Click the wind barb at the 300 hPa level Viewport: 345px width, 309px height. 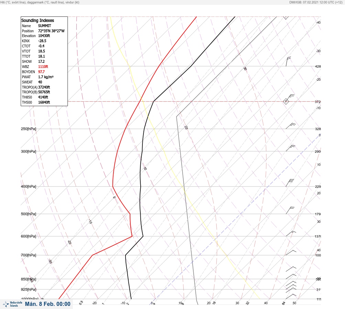pyautogui.click(x=290, y=148)
